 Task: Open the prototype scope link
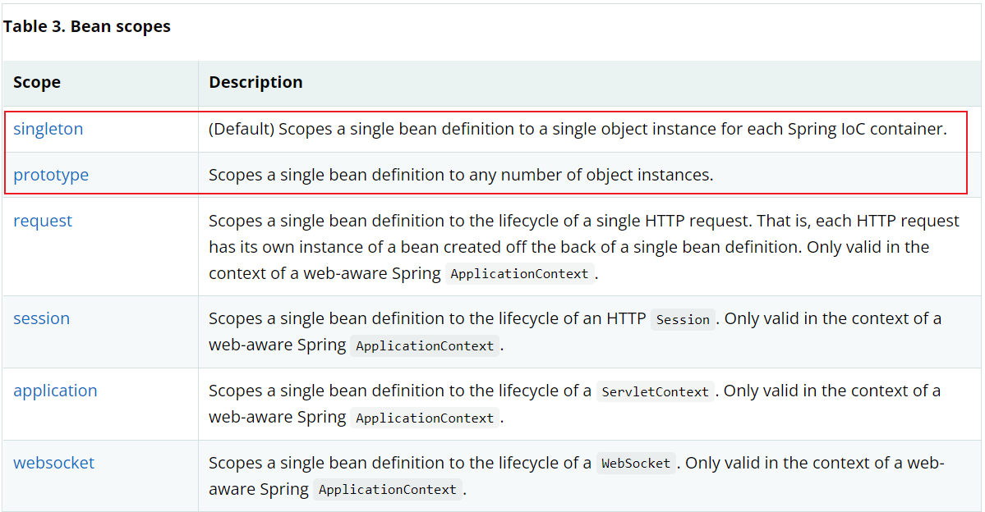click(x=51, y=175)
